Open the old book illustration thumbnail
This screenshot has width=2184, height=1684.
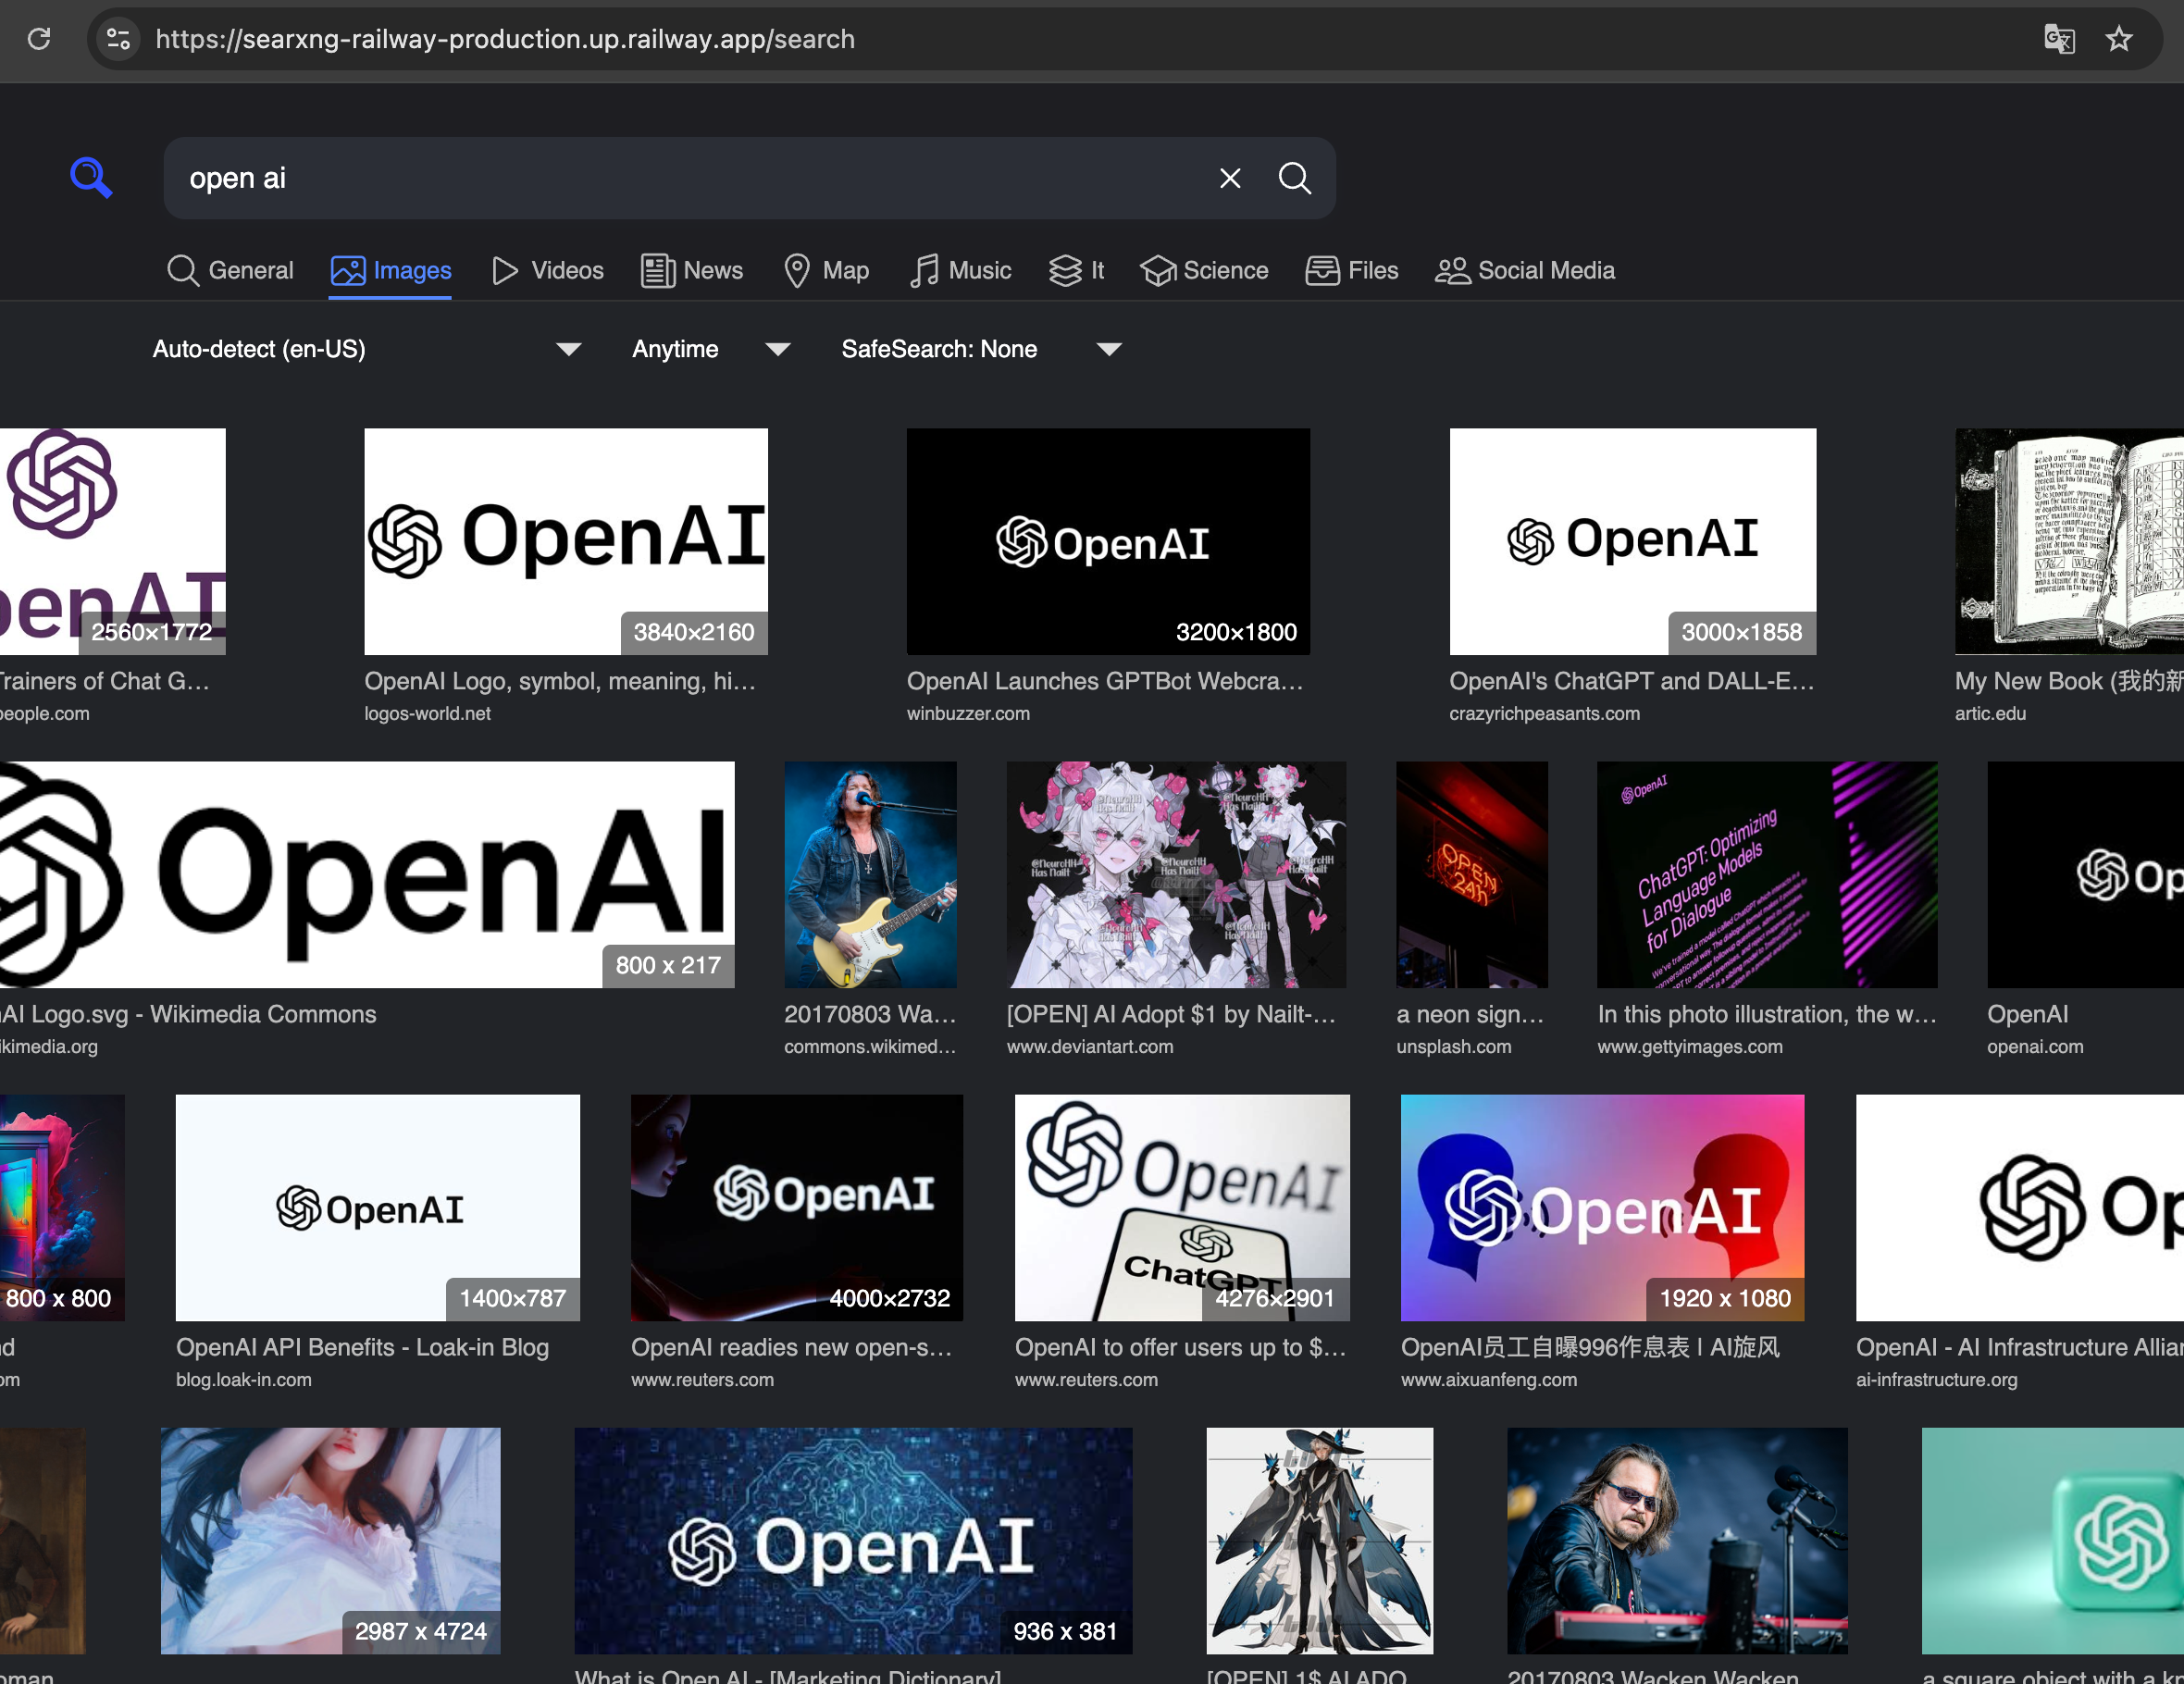pos(2069,542)
